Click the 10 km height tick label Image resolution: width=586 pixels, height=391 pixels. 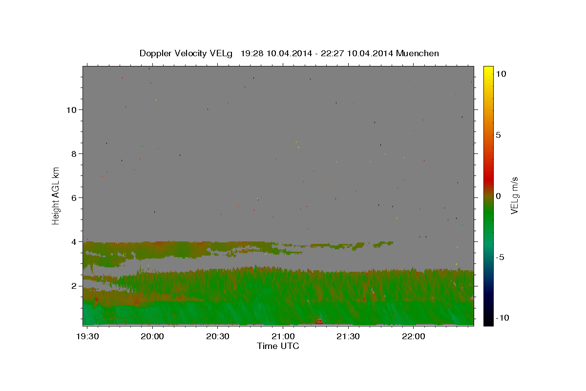click(x=71, y=109)
